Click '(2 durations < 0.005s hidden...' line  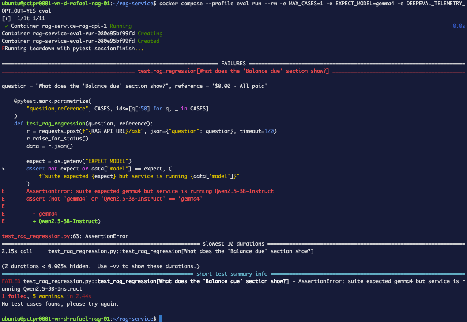point(100,266)
